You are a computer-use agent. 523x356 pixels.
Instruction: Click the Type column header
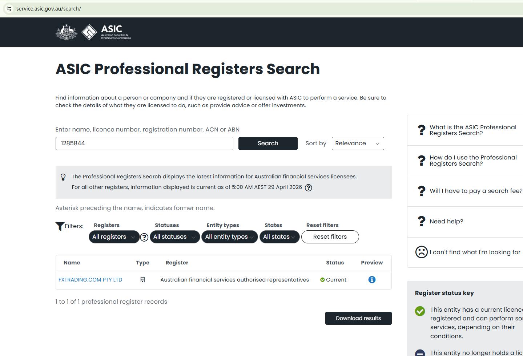point(142,263)
